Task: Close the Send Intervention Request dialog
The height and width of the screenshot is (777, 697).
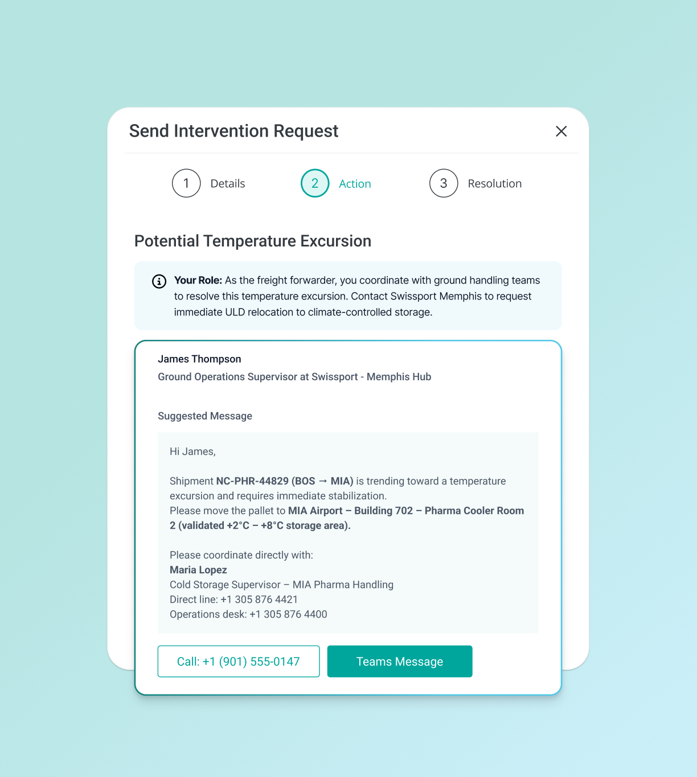Action: click(x=561, y=131)
